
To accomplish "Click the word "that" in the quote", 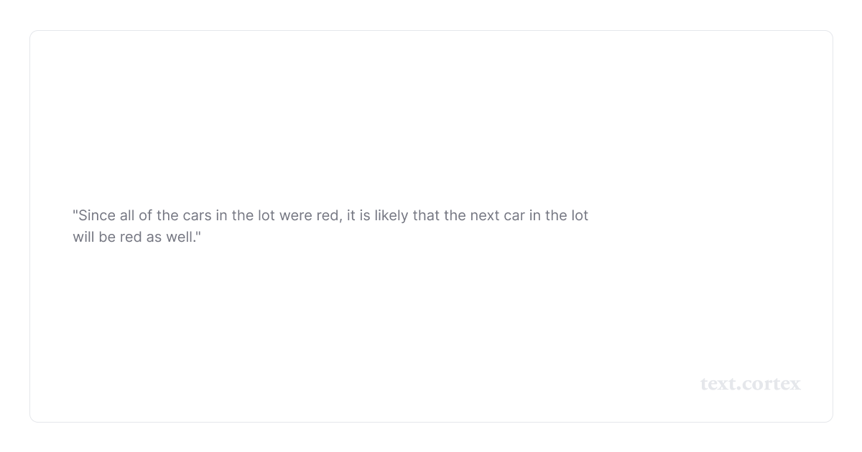I will pos(426,216).
